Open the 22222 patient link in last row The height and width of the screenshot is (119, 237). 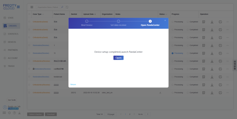click(x=56, y=93)
